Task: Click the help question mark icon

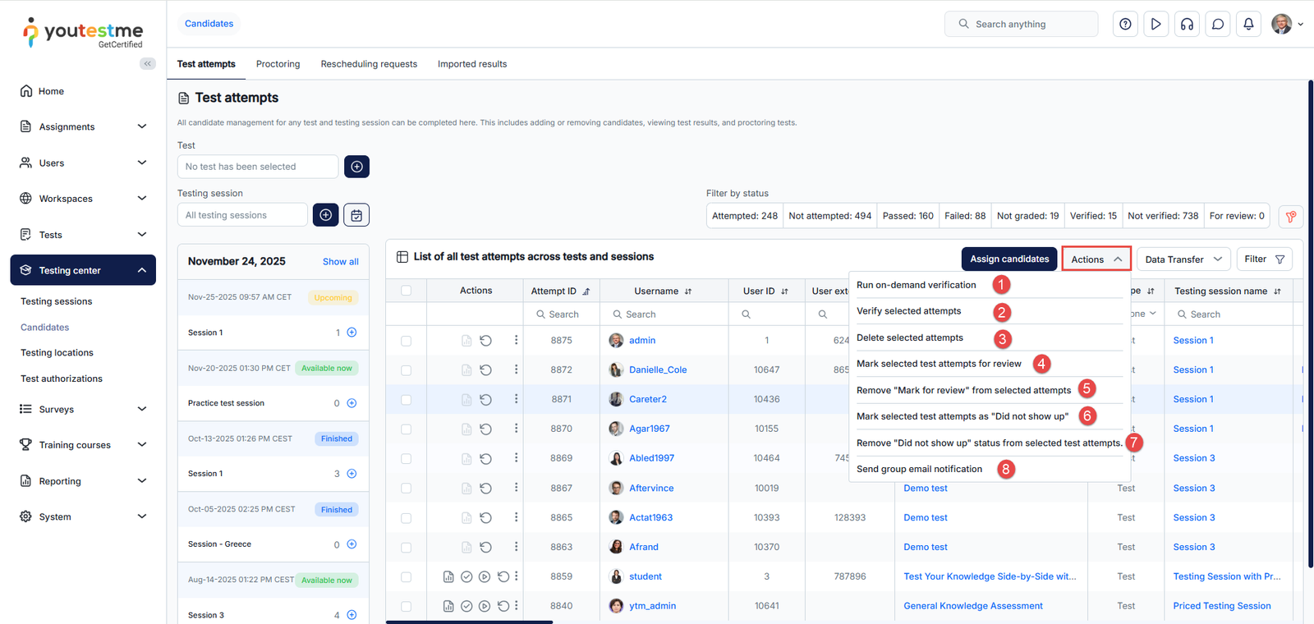Action: [1125, 24]
